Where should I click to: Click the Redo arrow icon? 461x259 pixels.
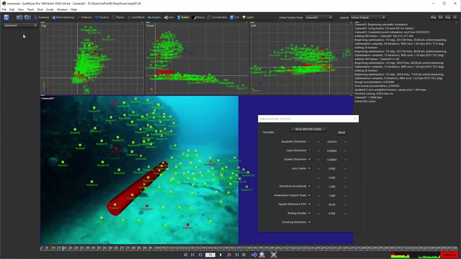[x=27, y=17]
